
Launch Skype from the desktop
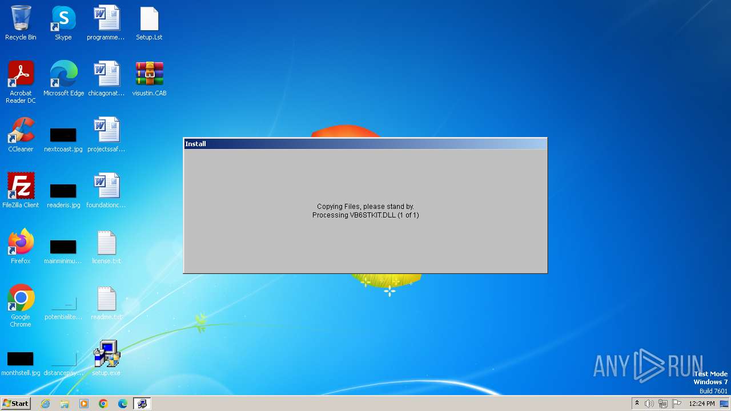pyautogui.click(x=63, y=23)
